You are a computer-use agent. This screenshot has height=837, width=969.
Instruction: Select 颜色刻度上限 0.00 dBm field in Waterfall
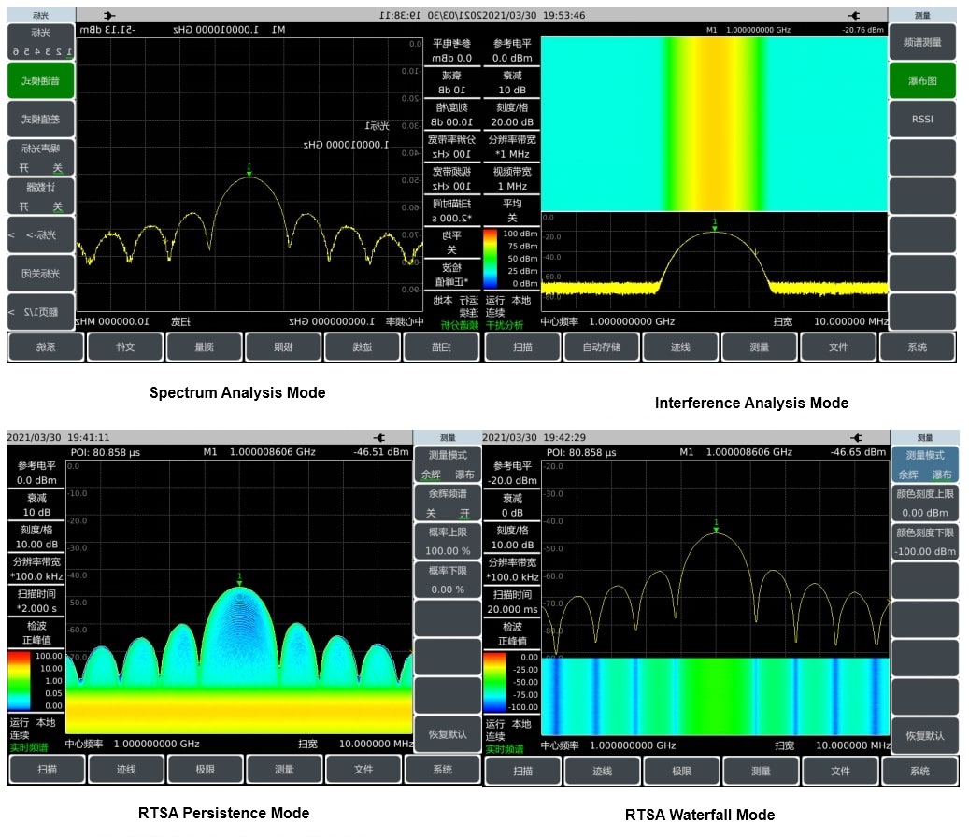(x=923, y=504)
